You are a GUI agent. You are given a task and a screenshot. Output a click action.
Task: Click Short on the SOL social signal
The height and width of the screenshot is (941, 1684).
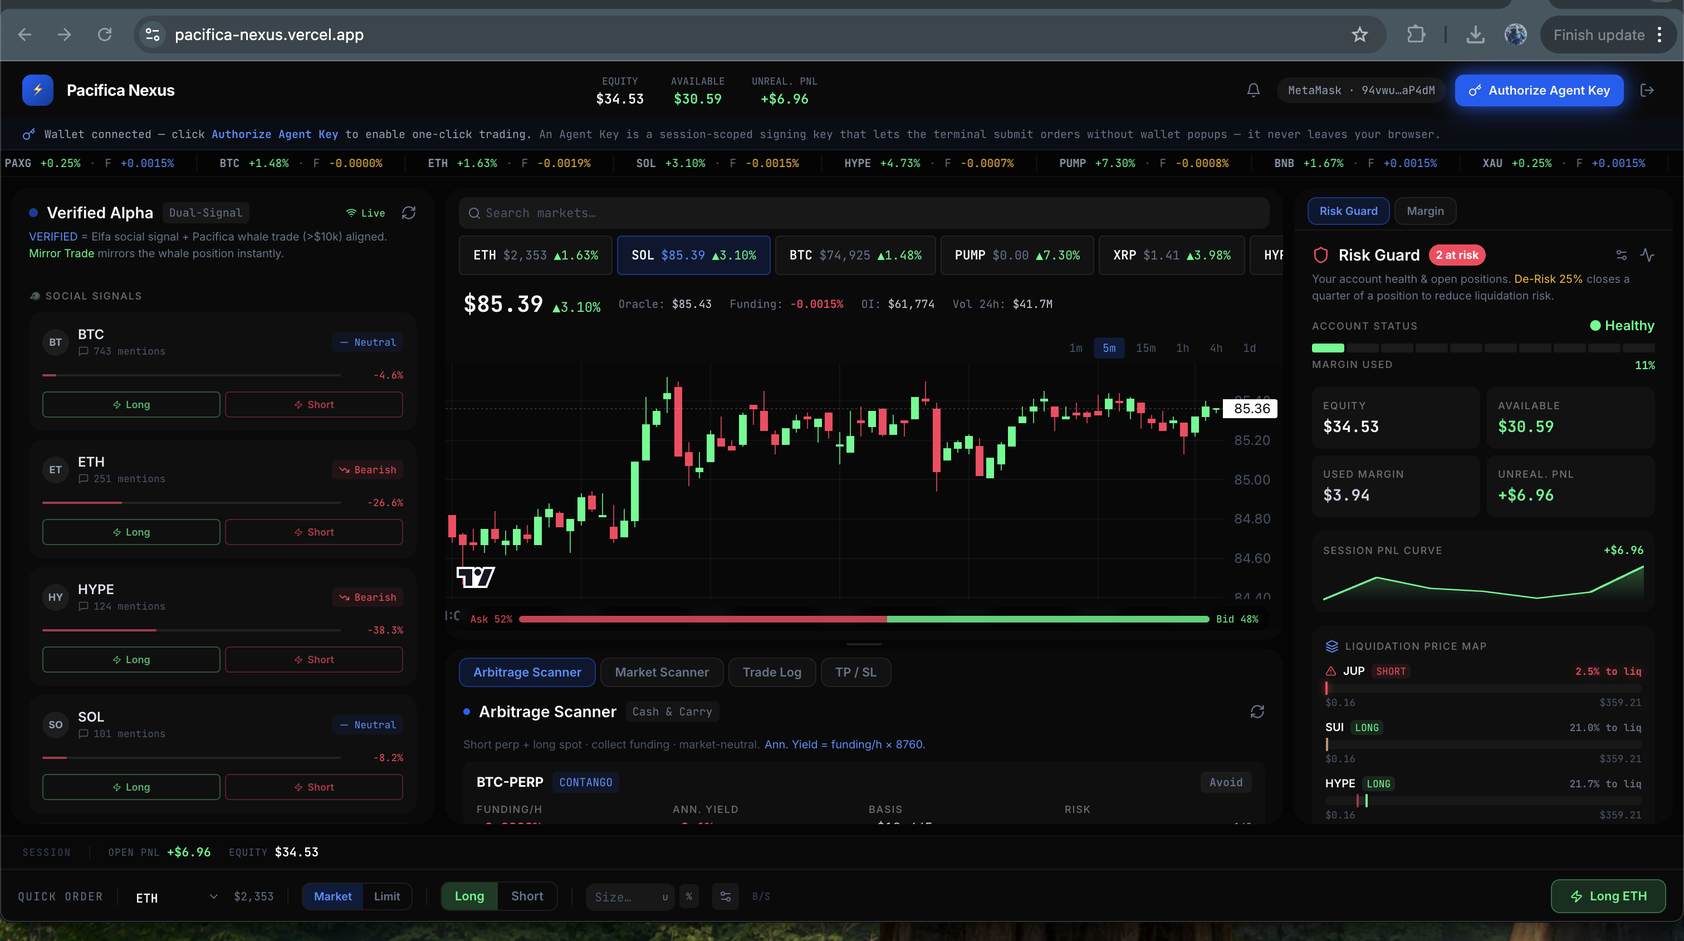[314, 787]
